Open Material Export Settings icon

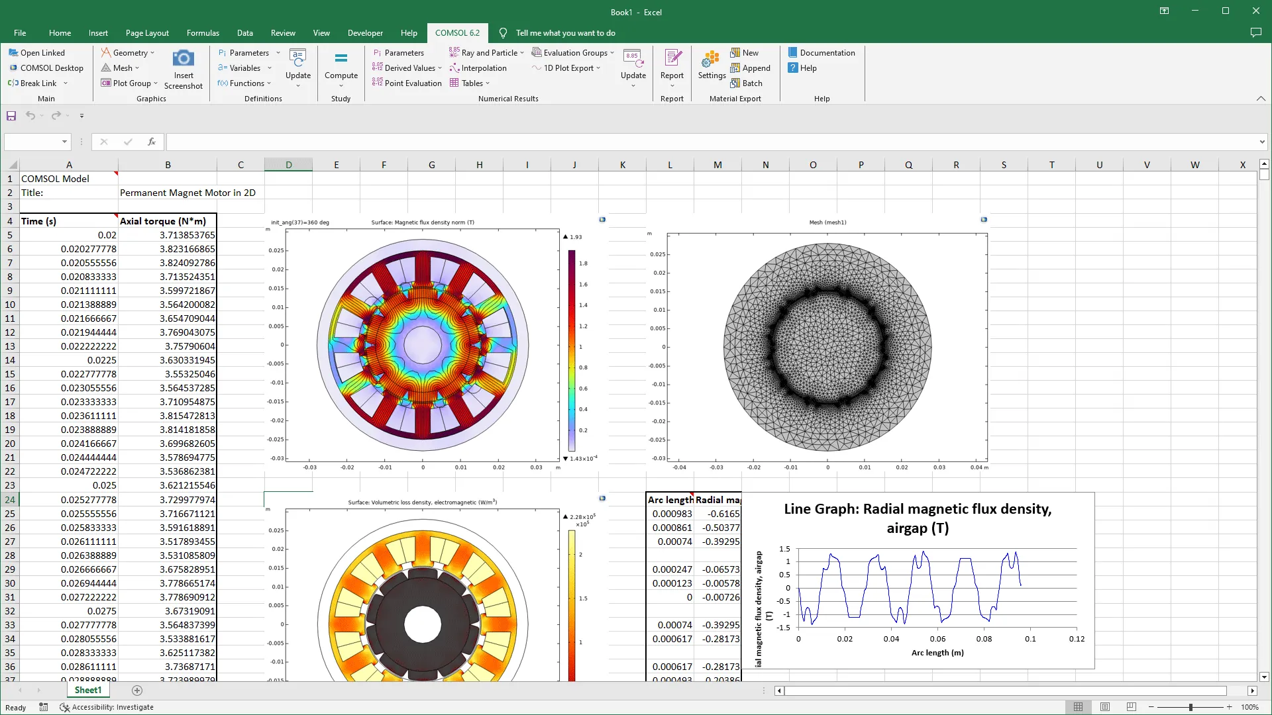[x=712, y=60]
